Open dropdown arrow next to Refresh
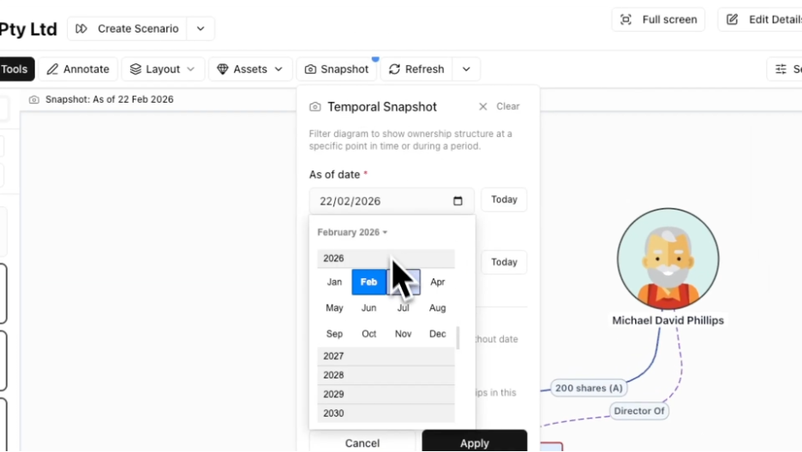Screen dimensions: 802x452 (465, 69)
